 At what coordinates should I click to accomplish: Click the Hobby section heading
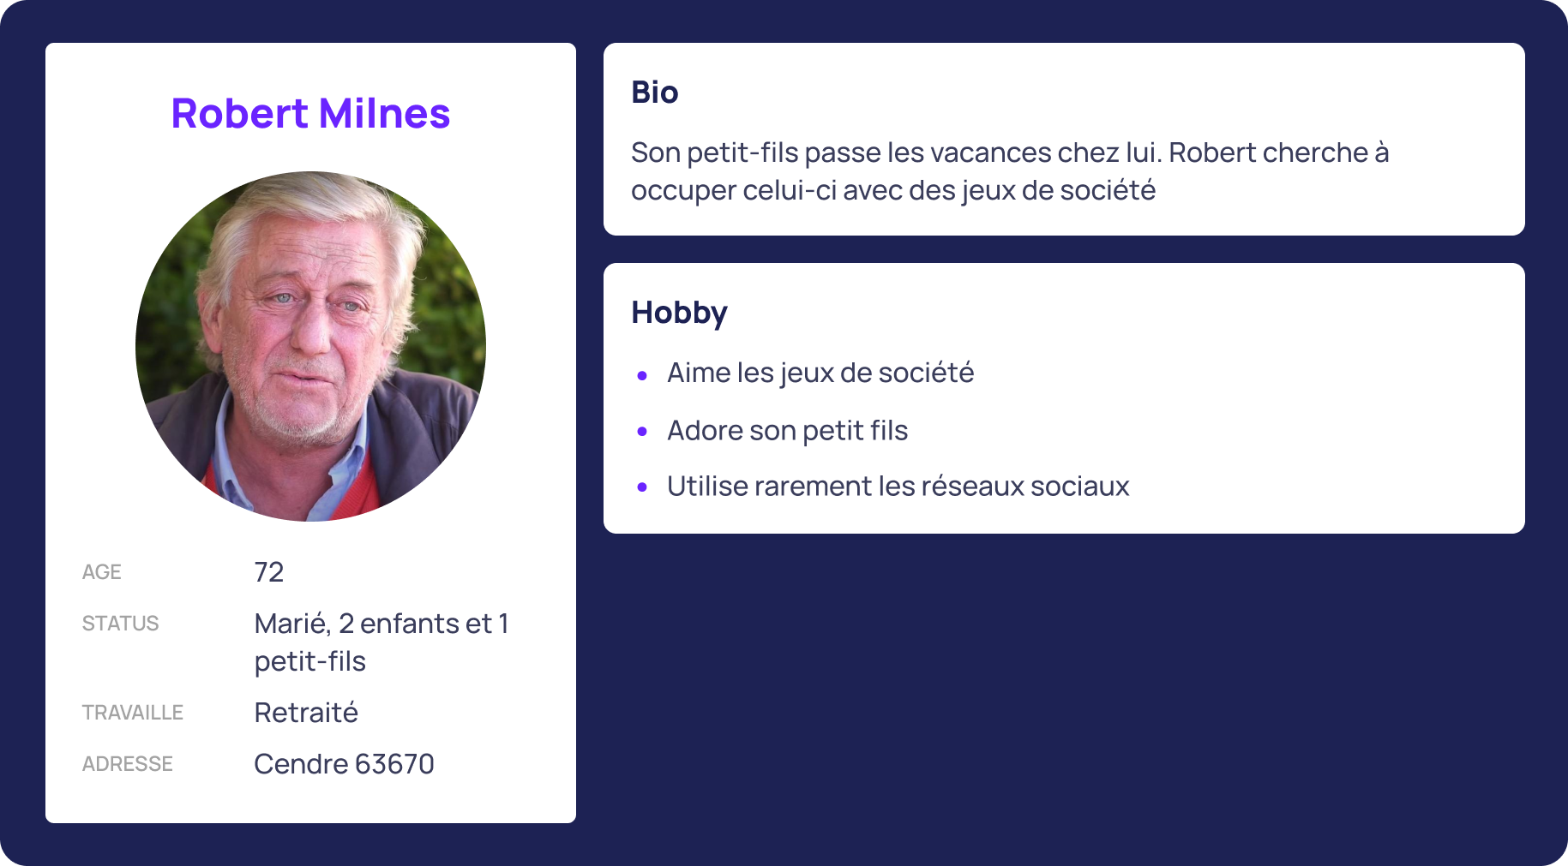click(x=679, y=314)
